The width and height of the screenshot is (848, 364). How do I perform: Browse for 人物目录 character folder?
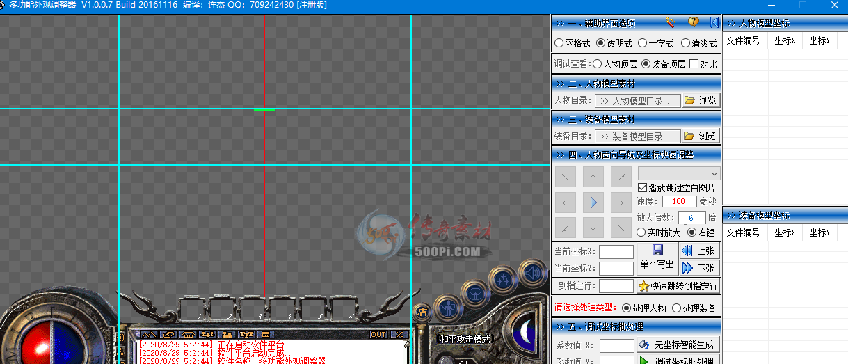[x=701, y=100]
